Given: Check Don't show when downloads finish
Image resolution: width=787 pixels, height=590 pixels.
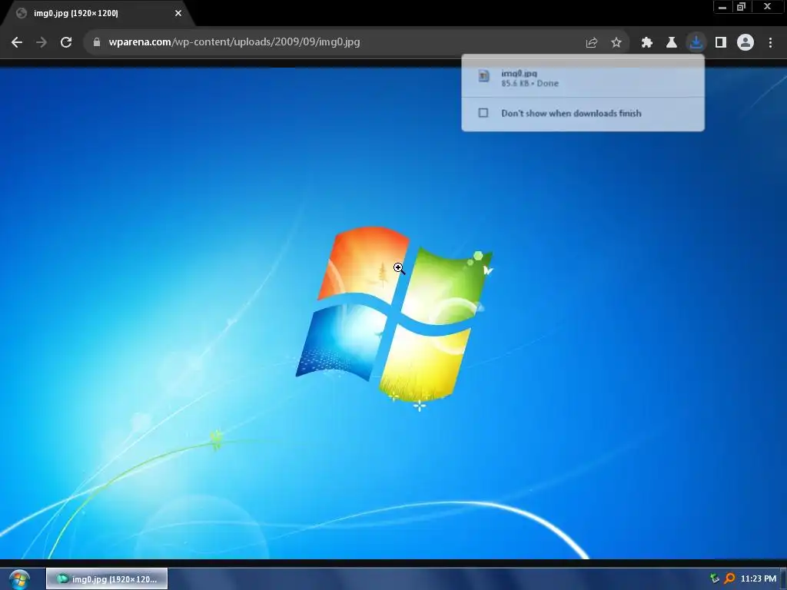Looking at the screenshot, I should click(x=483, y=113).
